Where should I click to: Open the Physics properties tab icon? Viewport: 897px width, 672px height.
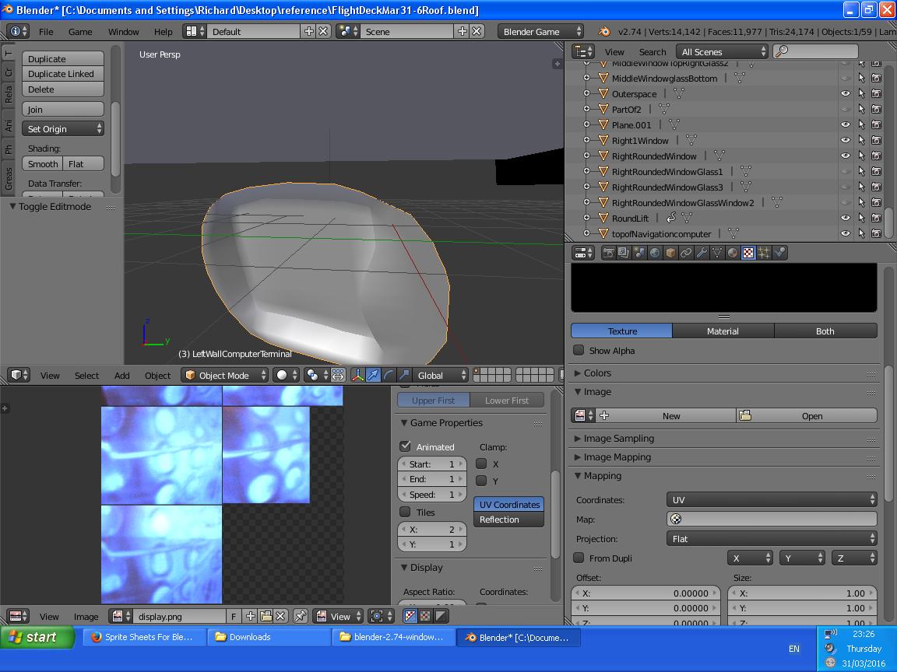pyautogui.click(x=779, y=253)
